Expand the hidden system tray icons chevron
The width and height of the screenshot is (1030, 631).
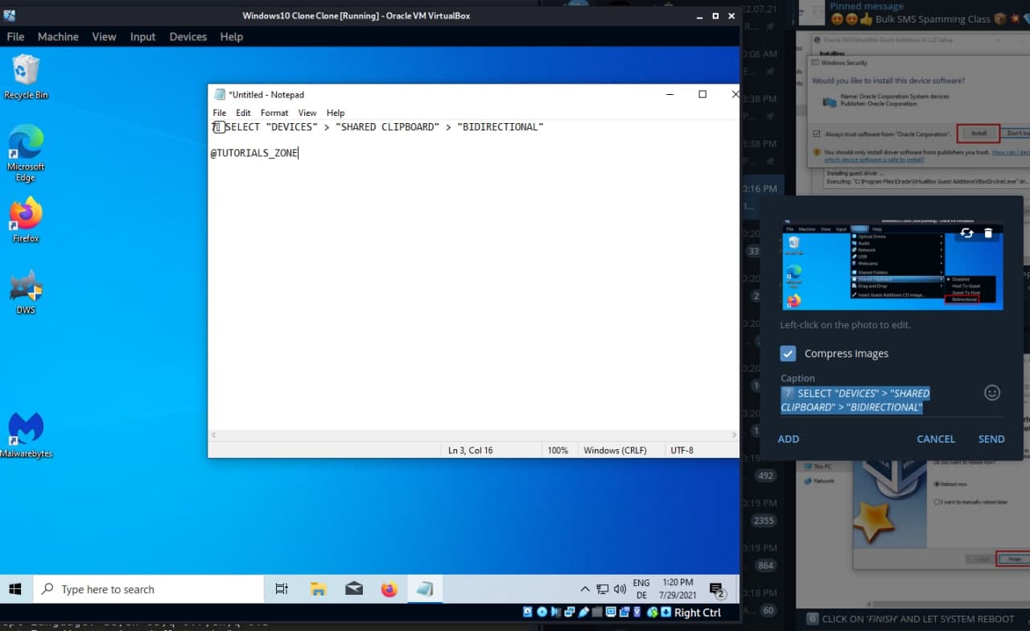[x=584, y=589]
